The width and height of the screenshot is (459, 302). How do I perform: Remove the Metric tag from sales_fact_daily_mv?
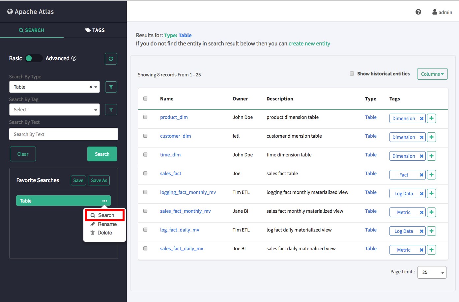click(421, 250)
